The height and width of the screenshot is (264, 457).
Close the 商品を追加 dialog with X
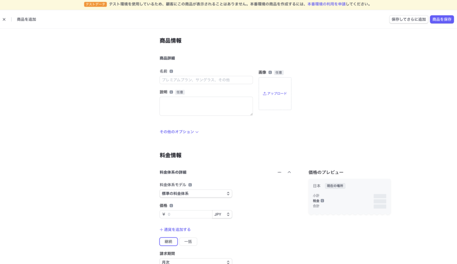[x=4, y=20]
